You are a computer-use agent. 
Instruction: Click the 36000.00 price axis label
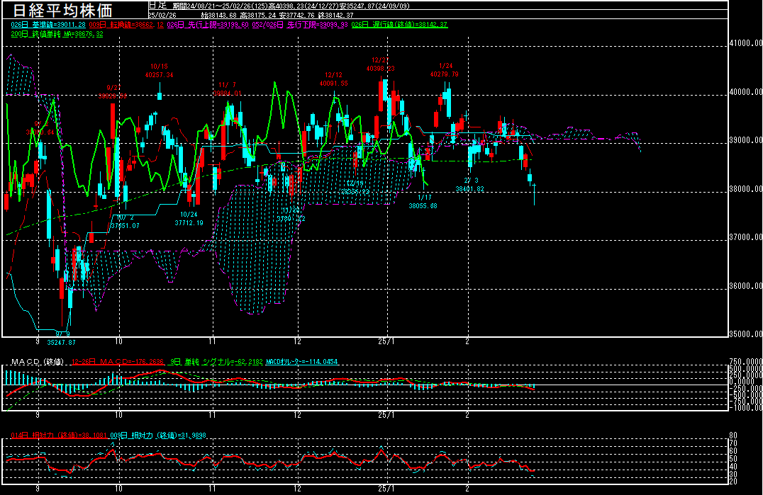746,287
